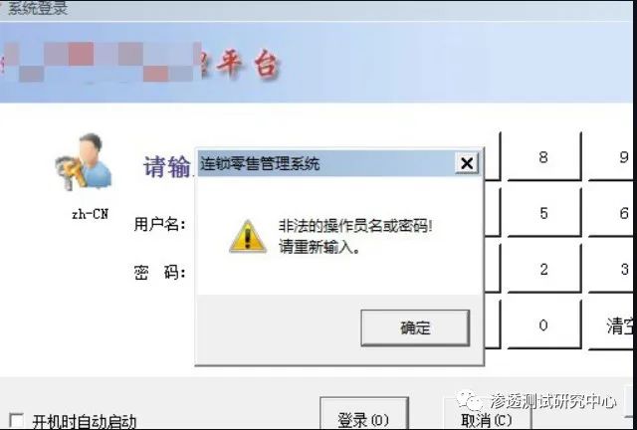The width and height of the screenshot is (637, 430).
Task: Click the 用户名 field label
Action: point(160,224)
